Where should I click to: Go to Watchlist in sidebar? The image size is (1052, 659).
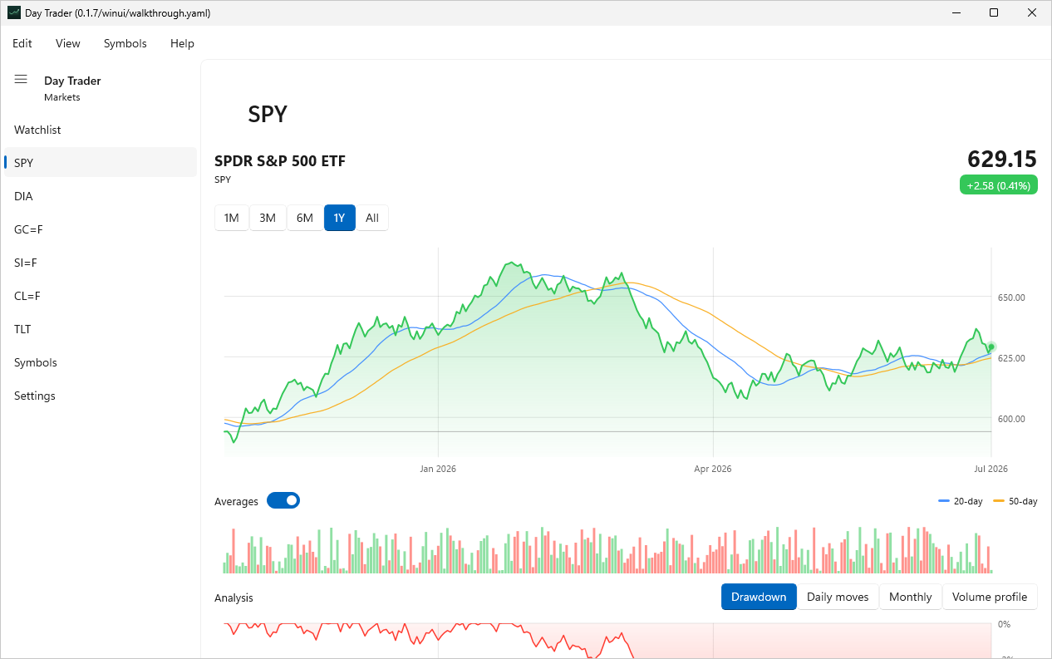[x=101, y=130]
